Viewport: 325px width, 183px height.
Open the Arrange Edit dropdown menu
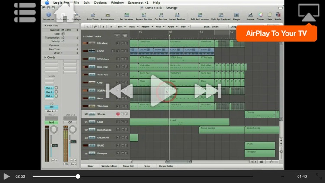click(121, 26)
